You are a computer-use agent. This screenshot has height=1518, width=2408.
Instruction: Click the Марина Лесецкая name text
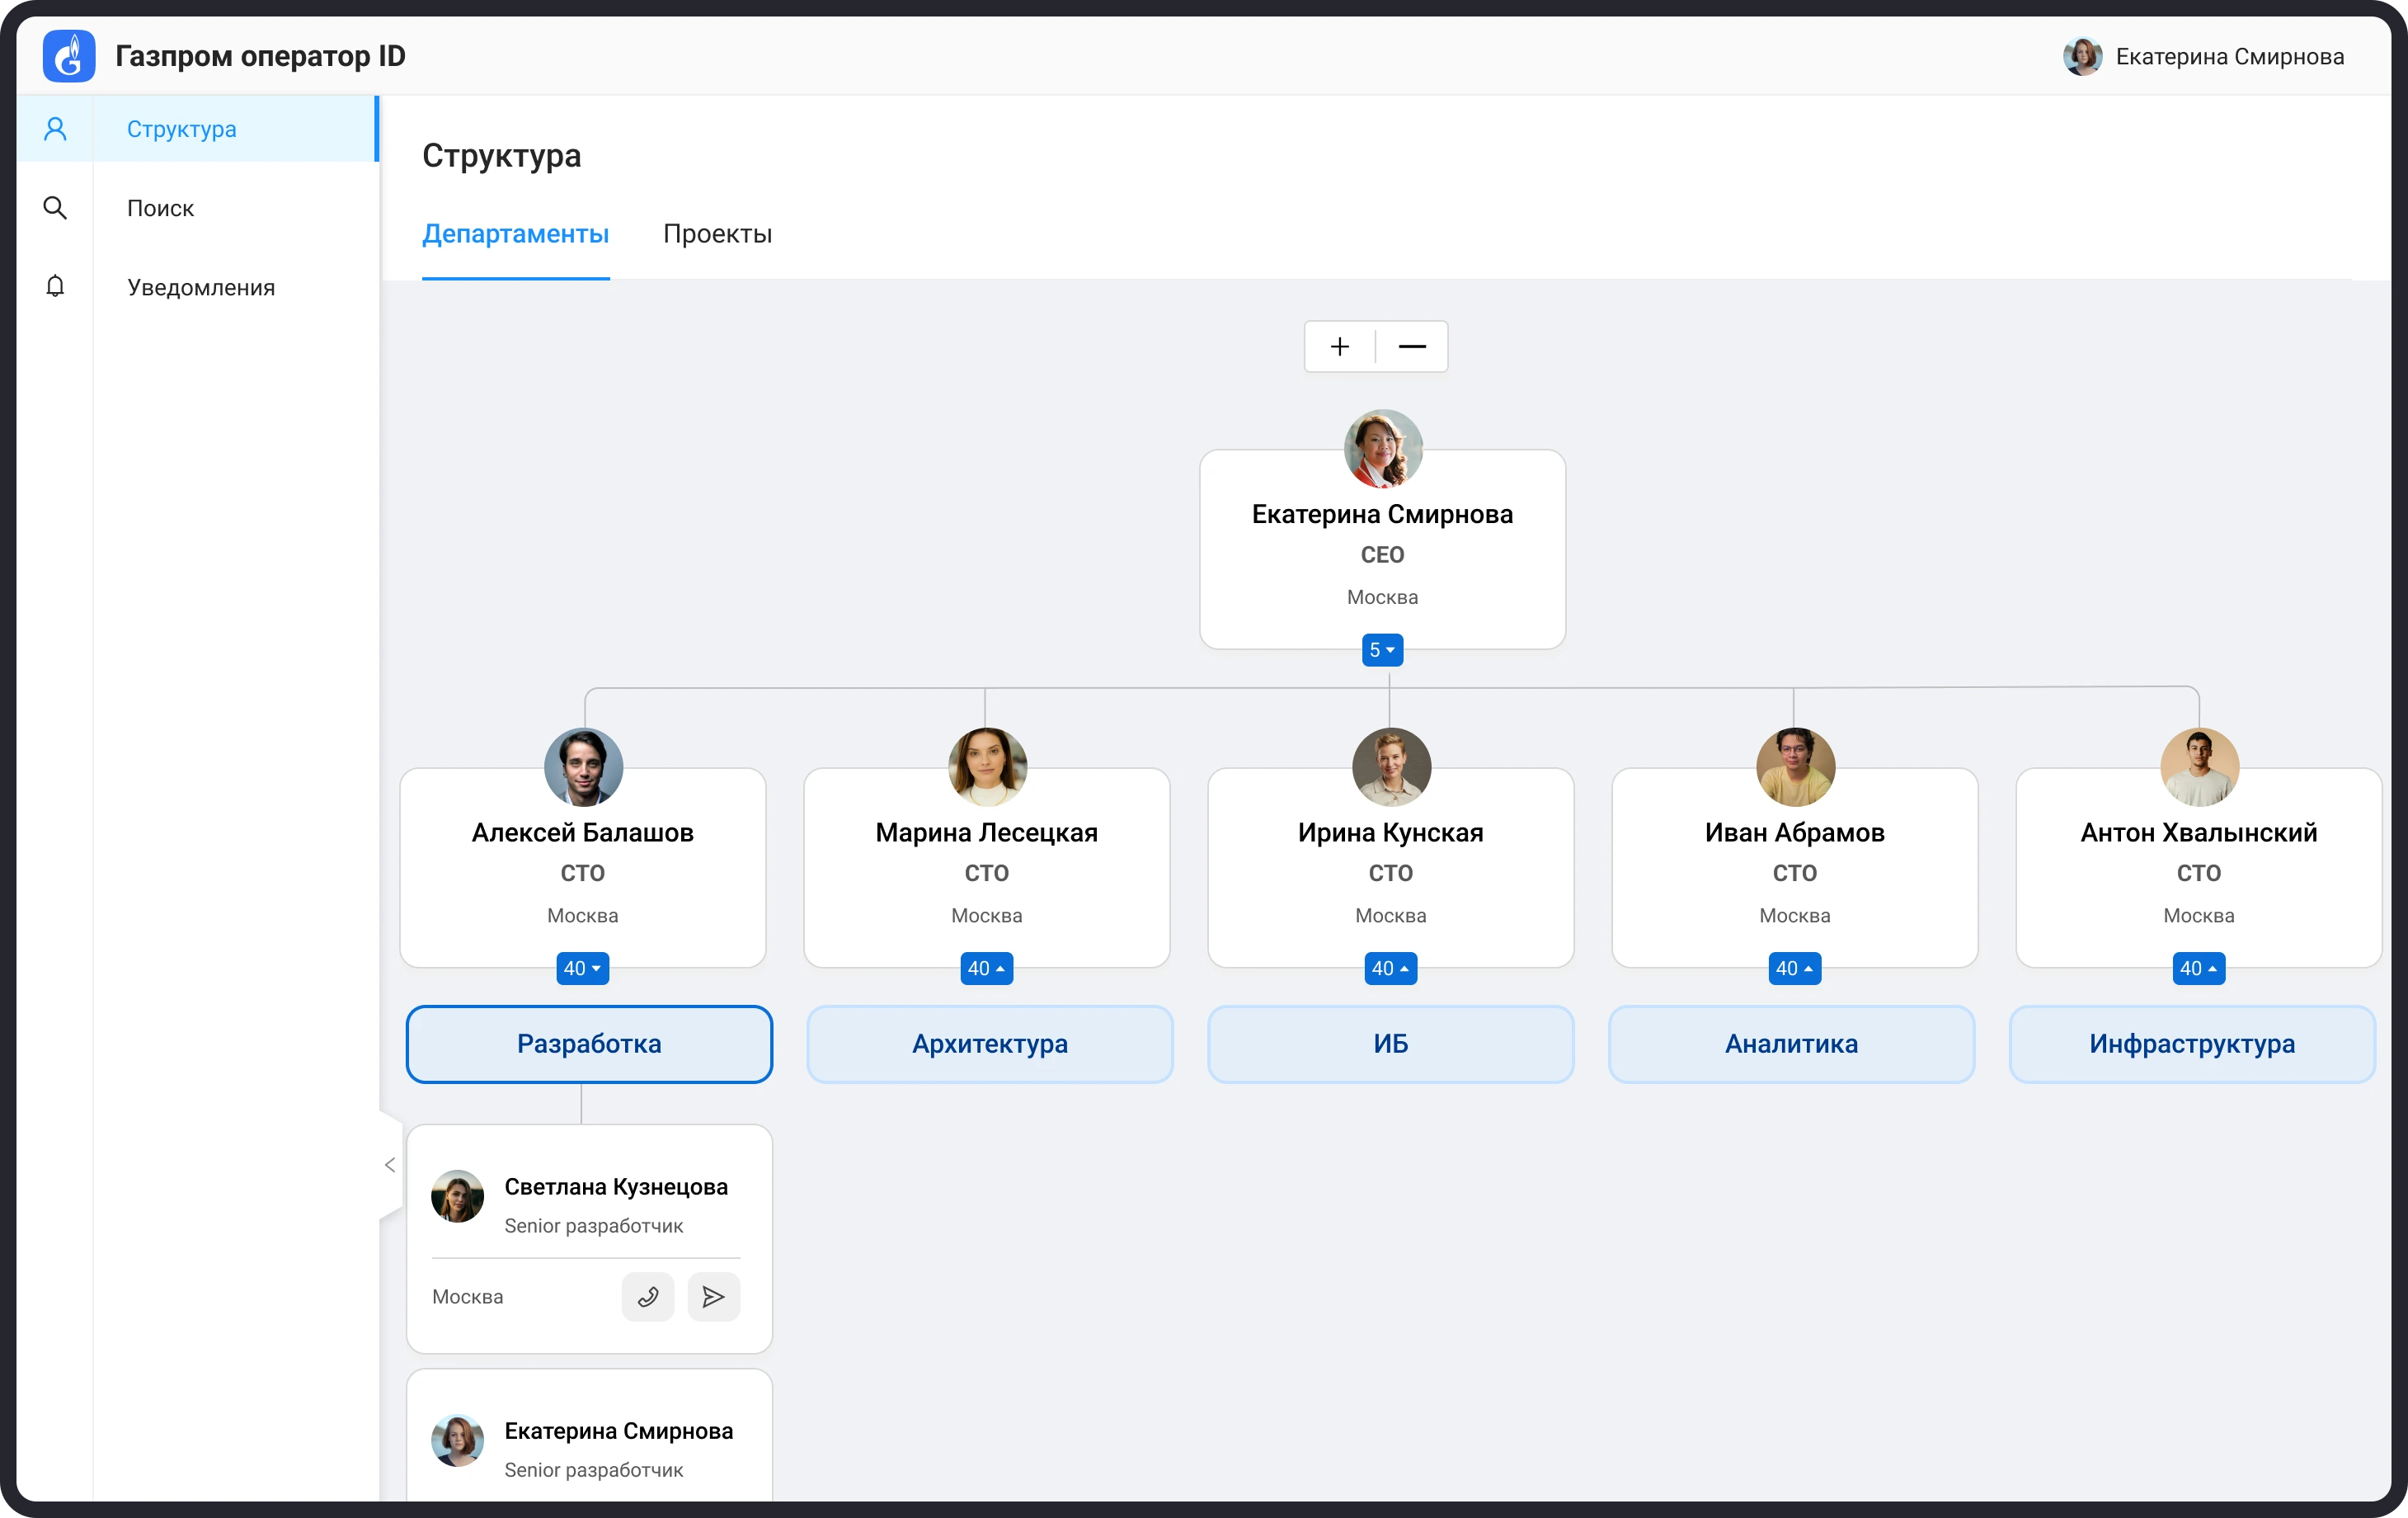(x=987, y=832)
